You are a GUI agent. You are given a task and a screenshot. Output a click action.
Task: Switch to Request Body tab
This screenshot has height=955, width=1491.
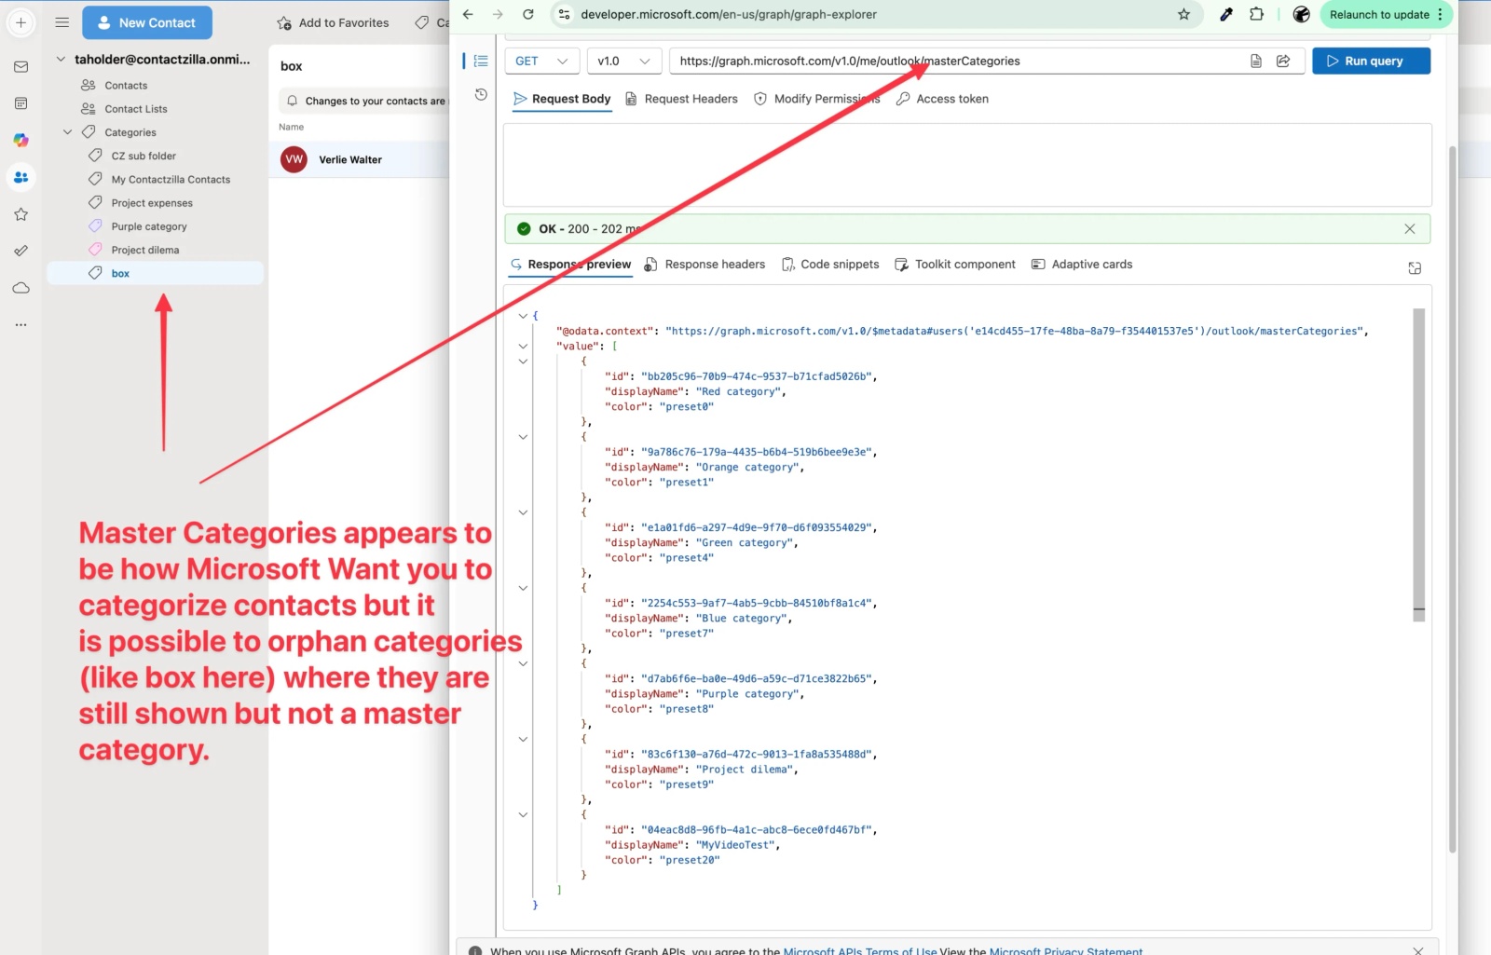(x=562, y=99)
